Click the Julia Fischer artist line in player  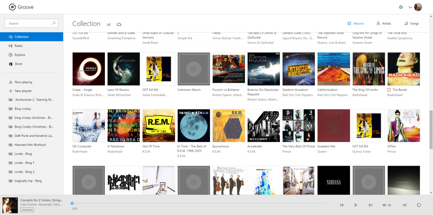(x=41, y=204)
